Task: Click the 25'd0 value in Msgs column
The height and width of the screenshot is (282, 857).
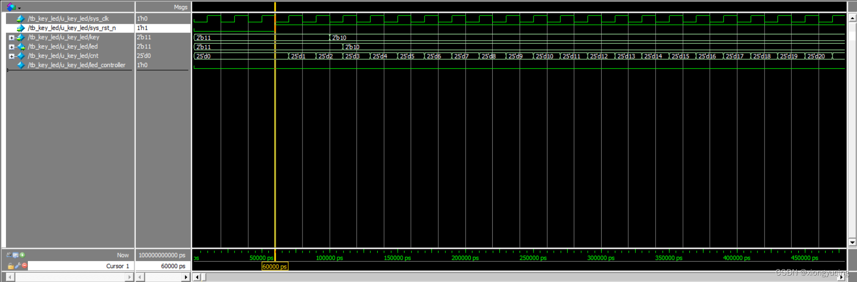Action: [144, 56]
